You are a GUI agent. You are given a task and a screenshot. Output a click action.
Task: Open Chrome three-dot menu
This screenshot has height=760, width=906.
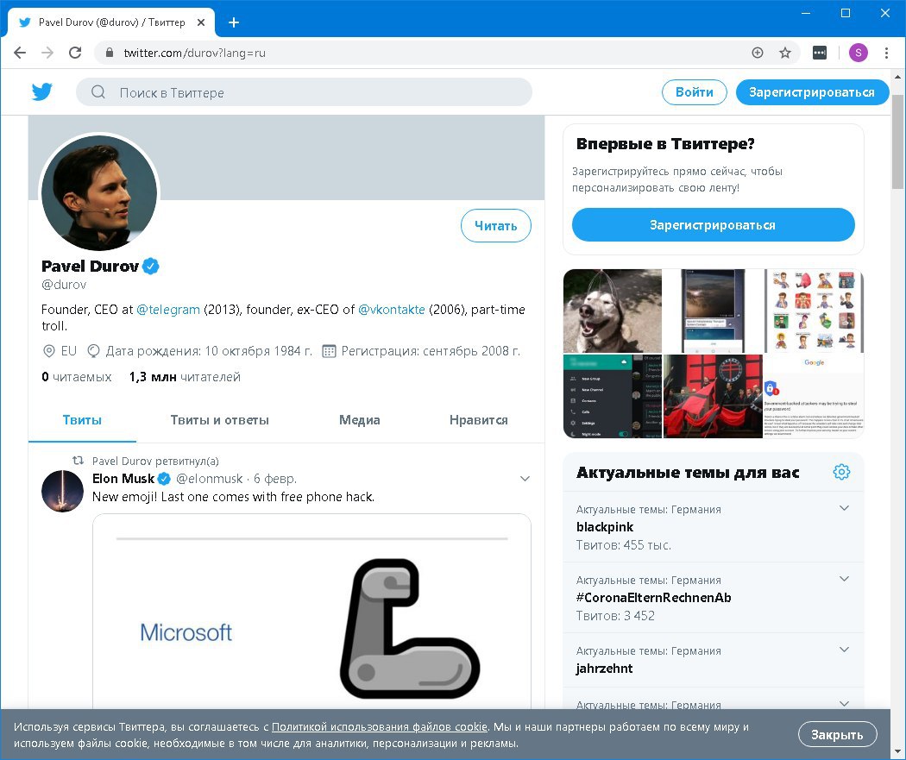[x=886, y=53]
